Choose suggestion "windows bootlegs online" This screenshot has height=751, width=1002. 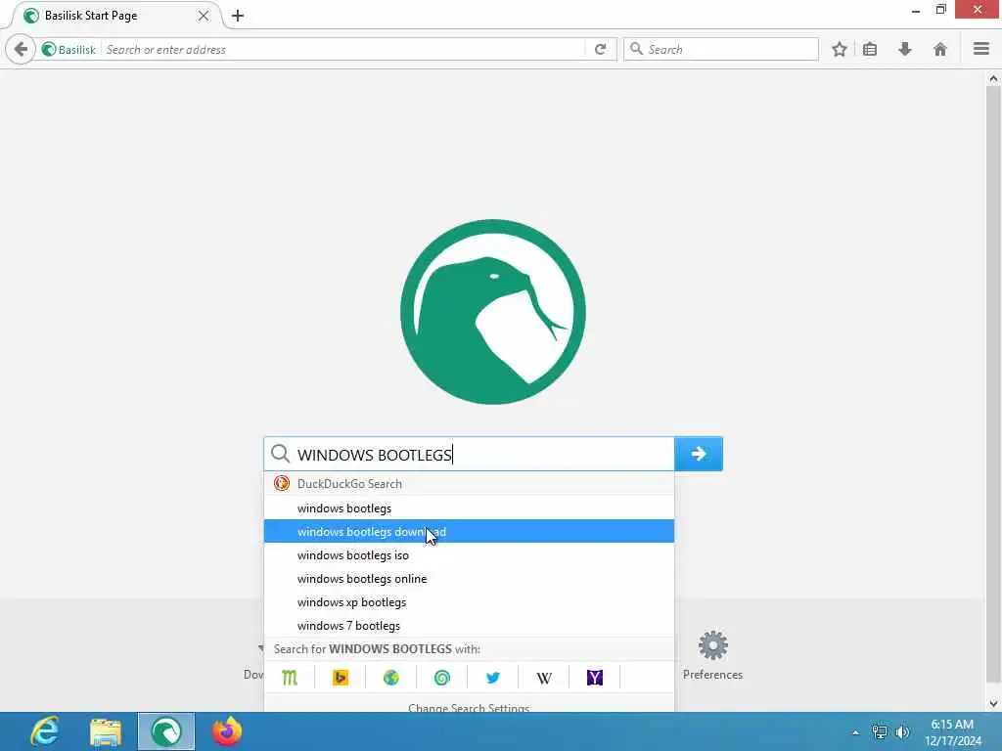(x=469, y=579)
